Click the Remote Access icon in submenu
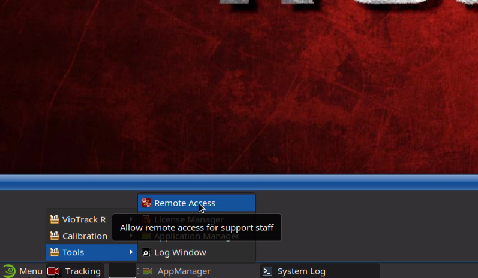This screenshot has width=478, height=278. coord(146,203)
